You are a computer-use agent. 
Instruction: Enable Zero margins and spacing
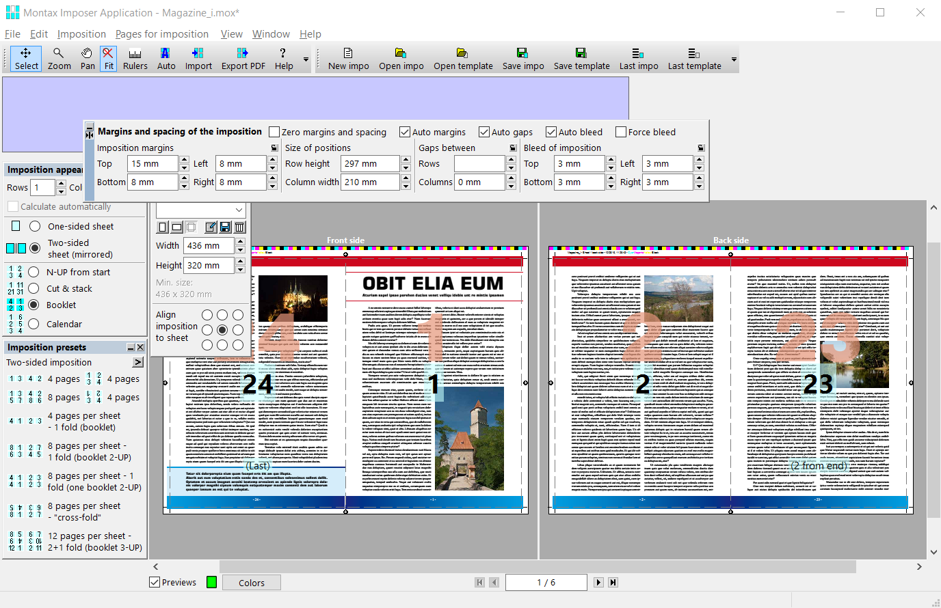(274, 132)
